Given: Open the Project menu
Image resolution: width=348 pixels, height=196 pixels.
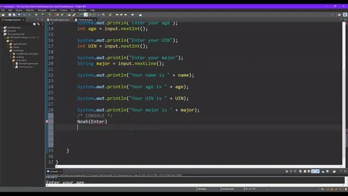Looking at the screenshot, I should coord(64,10).
